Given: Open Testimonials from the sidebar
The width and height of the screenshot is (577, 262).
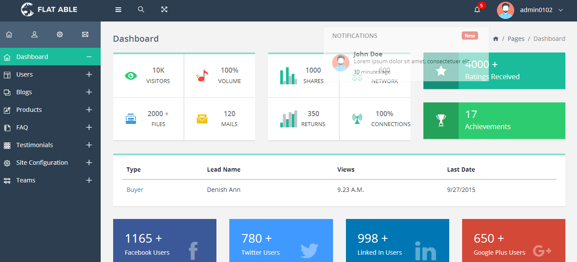Looking at the screenshot, I should pyautogui.click(x=34, y=145).
